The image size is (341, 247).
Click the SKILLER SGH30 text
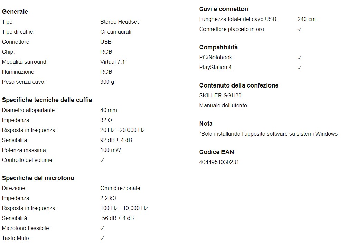coord(220,96)
